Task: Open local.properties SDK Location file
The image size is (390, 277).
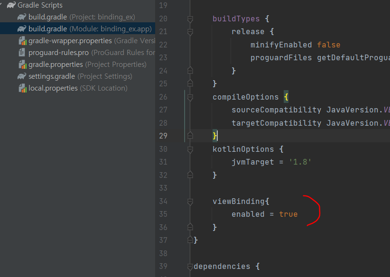Action: point(73,88)
